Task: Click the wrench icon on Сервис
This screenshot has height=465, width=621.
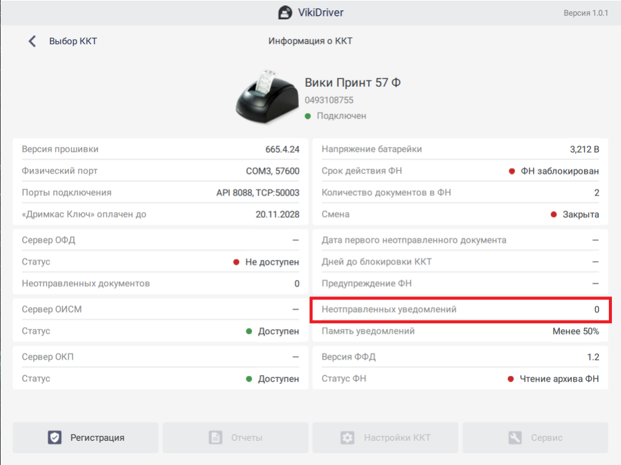Action: coord(515,438)
